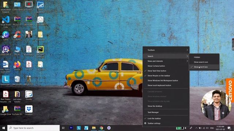The image size is (234, 131).
Task: Open the Lenovo Vantage desktop shortcut
Action: click(6, 80)
